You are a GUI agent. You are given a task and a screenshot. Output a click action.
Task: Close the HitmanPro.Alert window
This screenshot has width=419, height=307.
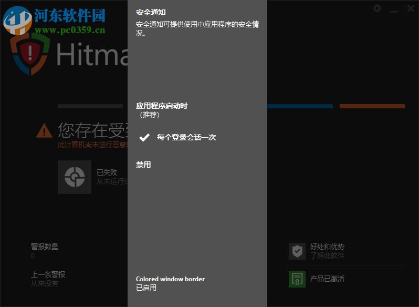click(411, 8)
